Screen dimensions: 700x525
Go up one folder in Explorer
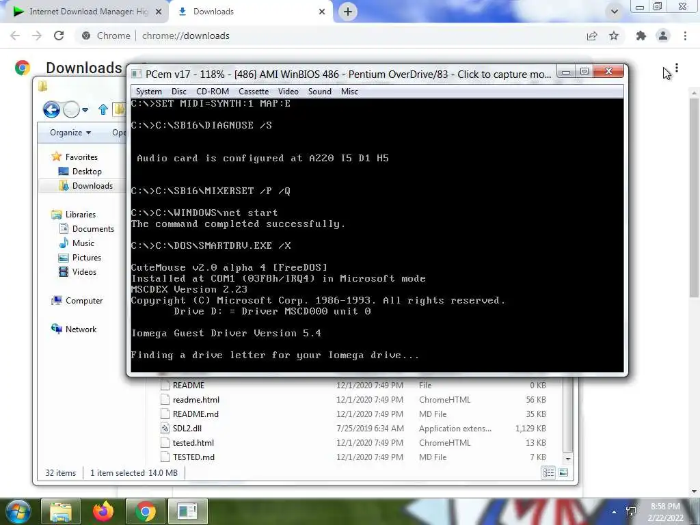point(103,109)
